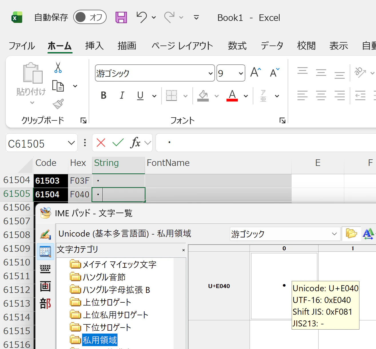Show phonetic guide (ふりがな) icon
The height and width of the screenshot is (349, 376).
click(263, 96)
